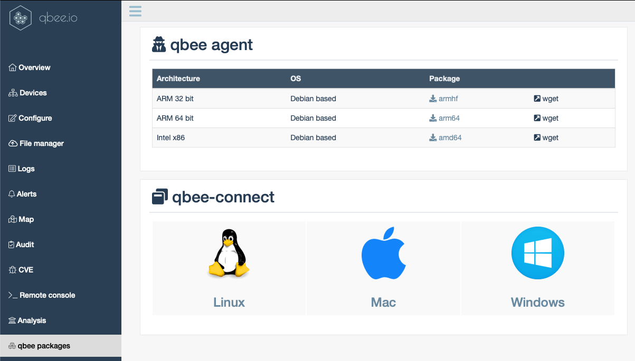Screen dimensions: 635x361
Task: Click the Logs list icon
Action: [12, 169]
